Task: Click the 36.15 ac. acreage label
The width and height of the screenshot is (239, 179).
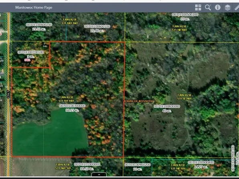Action: pyautogui.click(x=72, y=110)
